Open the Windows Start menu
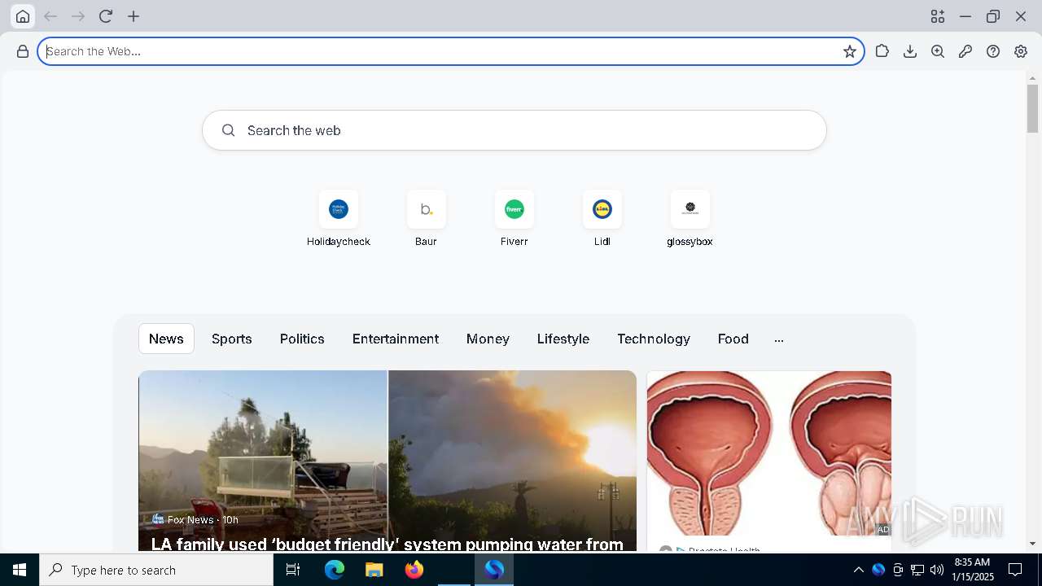1042x586 pixels. (x=20, y=570)
